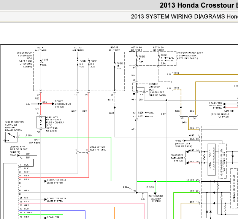Click the A1 terminal label above fuse holder
Viewport: 238px width, 219px height.
[x=38, y=113]
